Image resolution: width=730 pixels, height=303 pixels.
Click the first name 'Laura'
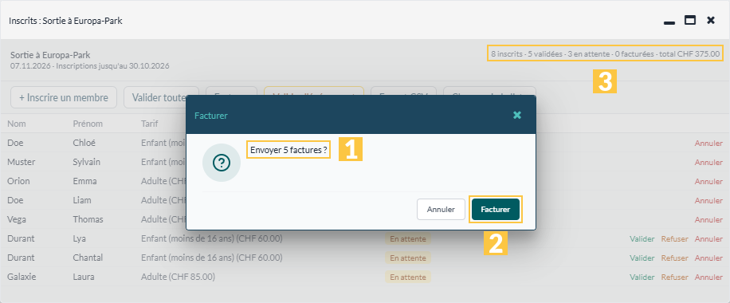click(x=84, y=277)
